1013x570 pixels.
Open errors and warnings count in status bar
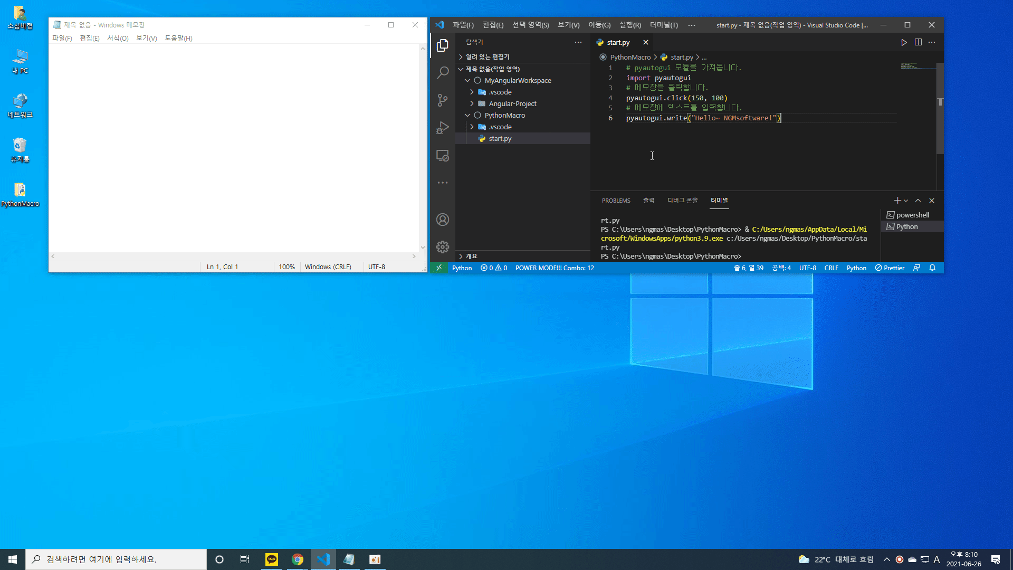click(x=494, y=268)
